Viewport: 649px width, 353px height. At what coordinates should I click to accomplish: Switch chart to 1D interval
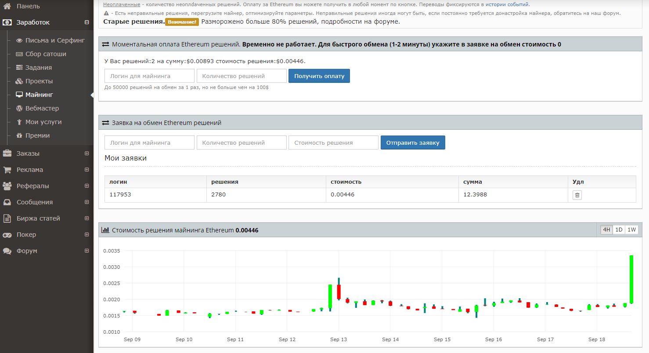[619, 230]
